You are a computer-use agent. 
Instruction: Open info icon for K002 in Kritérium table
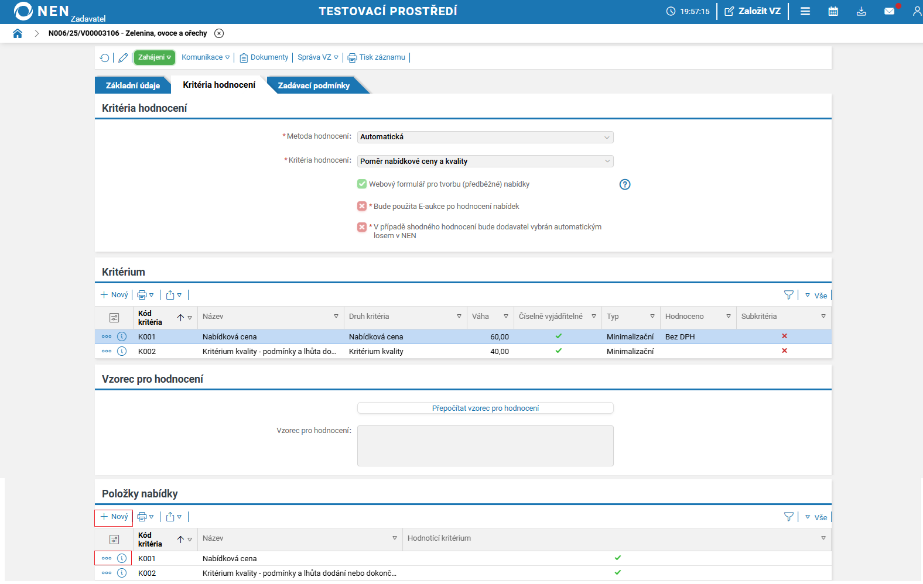(x=122, y=351)
